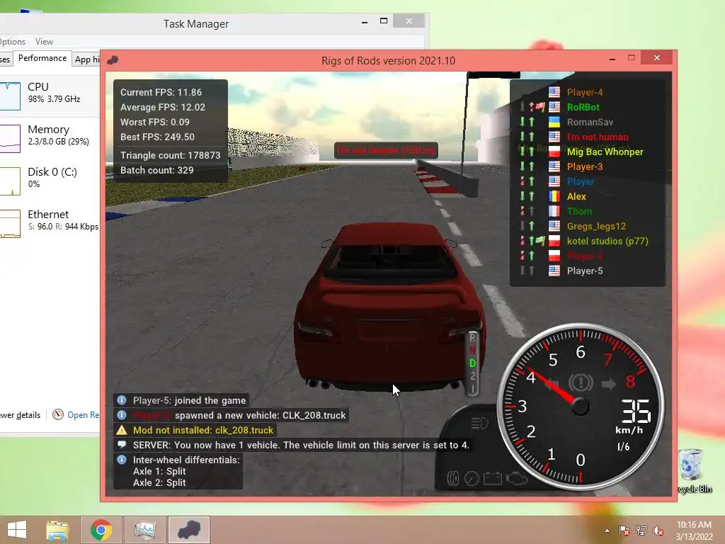Viewport: 725px width, 544px height.
Task: Open the Recycle Bin desktop icon
Action: 692,470
